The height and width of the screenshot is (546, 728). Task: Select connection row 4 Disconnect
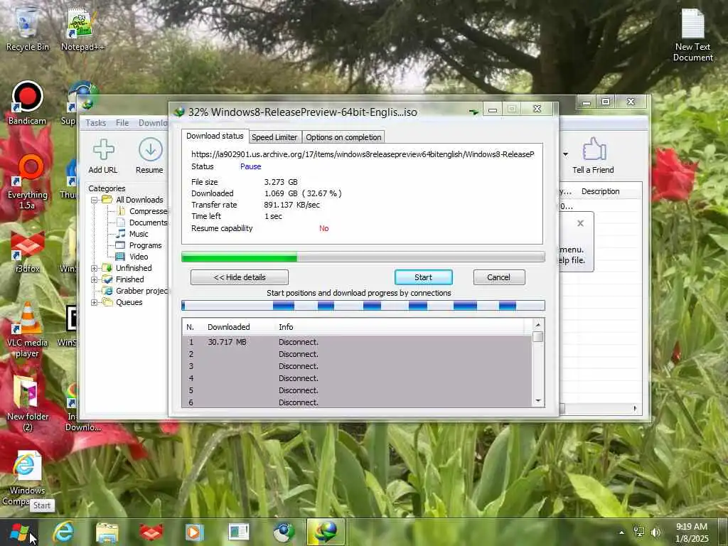(357, 378)
